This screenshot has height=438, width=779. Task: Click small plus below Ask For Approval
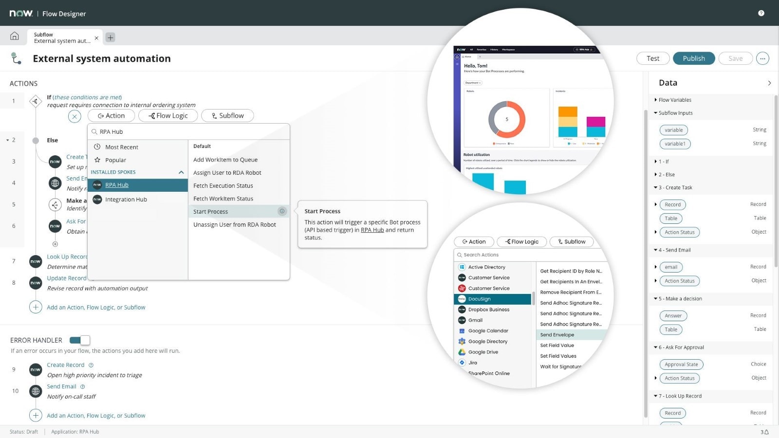tap(55, 244)
